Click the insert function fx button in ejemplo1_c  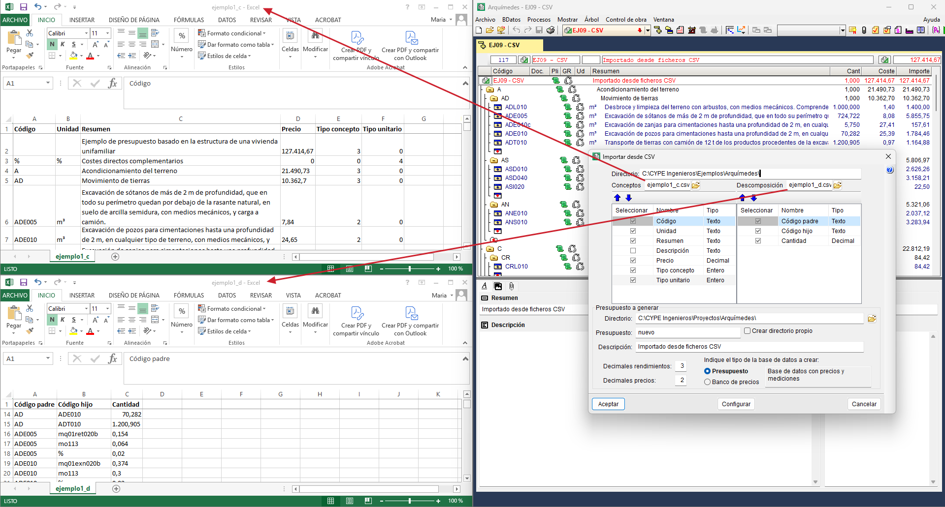(113, 83)
